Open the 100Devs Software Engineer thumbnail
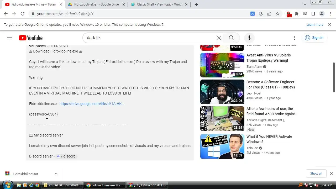336x189 pixels. point(222,92)
